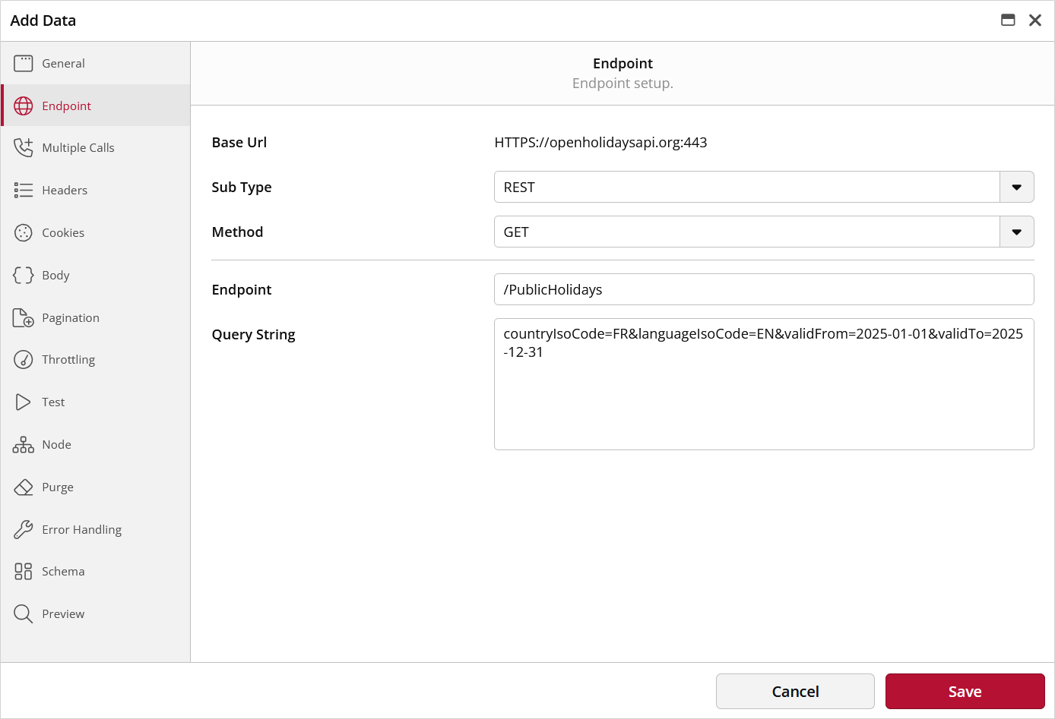Click the Cookies cookie icon
This screenshot has height=719, width=1055.
pyautogui.click(x=24, y=232)
